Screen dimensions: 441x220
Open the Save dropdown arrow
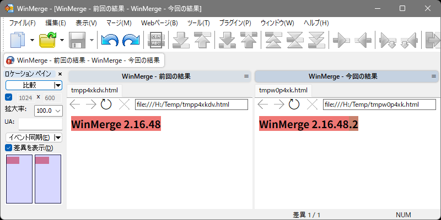[92, 40]
